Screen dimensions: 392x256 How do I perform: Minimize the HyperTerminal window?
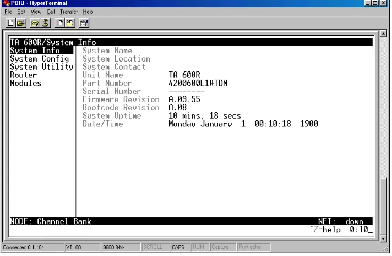368,3
